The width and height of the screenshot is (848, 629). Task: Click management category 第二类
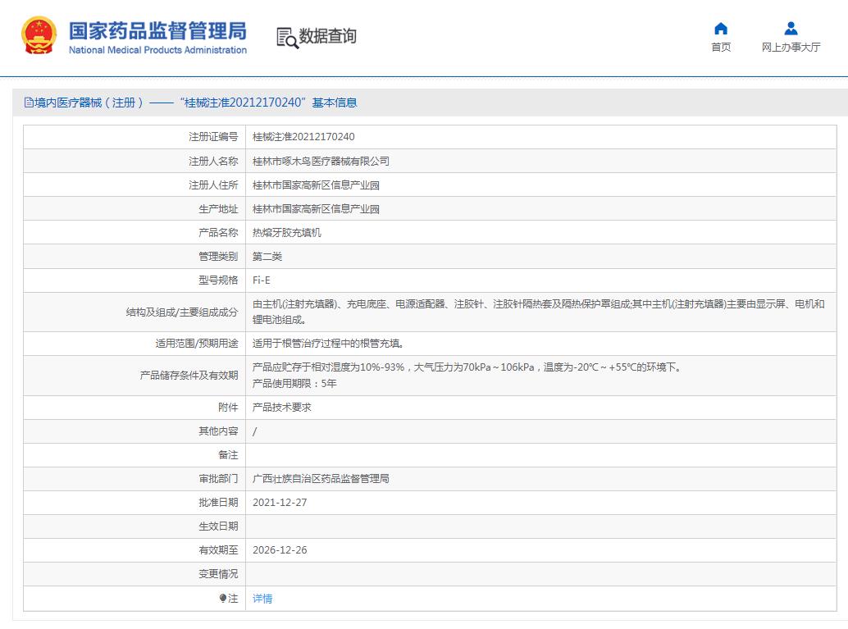[x=267, y=257]
